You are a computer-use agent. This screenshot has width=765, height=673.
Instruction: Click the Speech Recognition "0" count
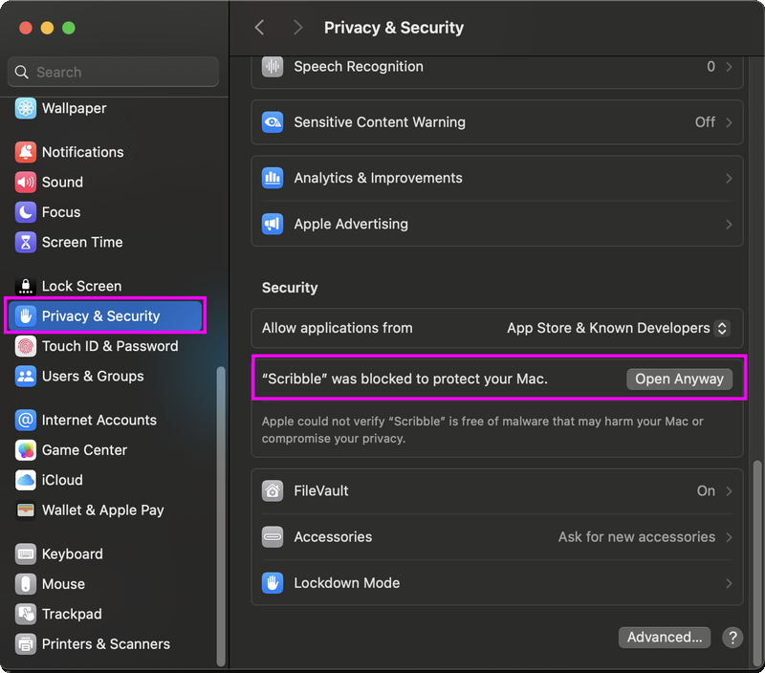tap(710, 66)
